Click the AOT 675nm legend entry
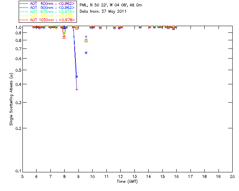239x191 pixels. (47, 12)
